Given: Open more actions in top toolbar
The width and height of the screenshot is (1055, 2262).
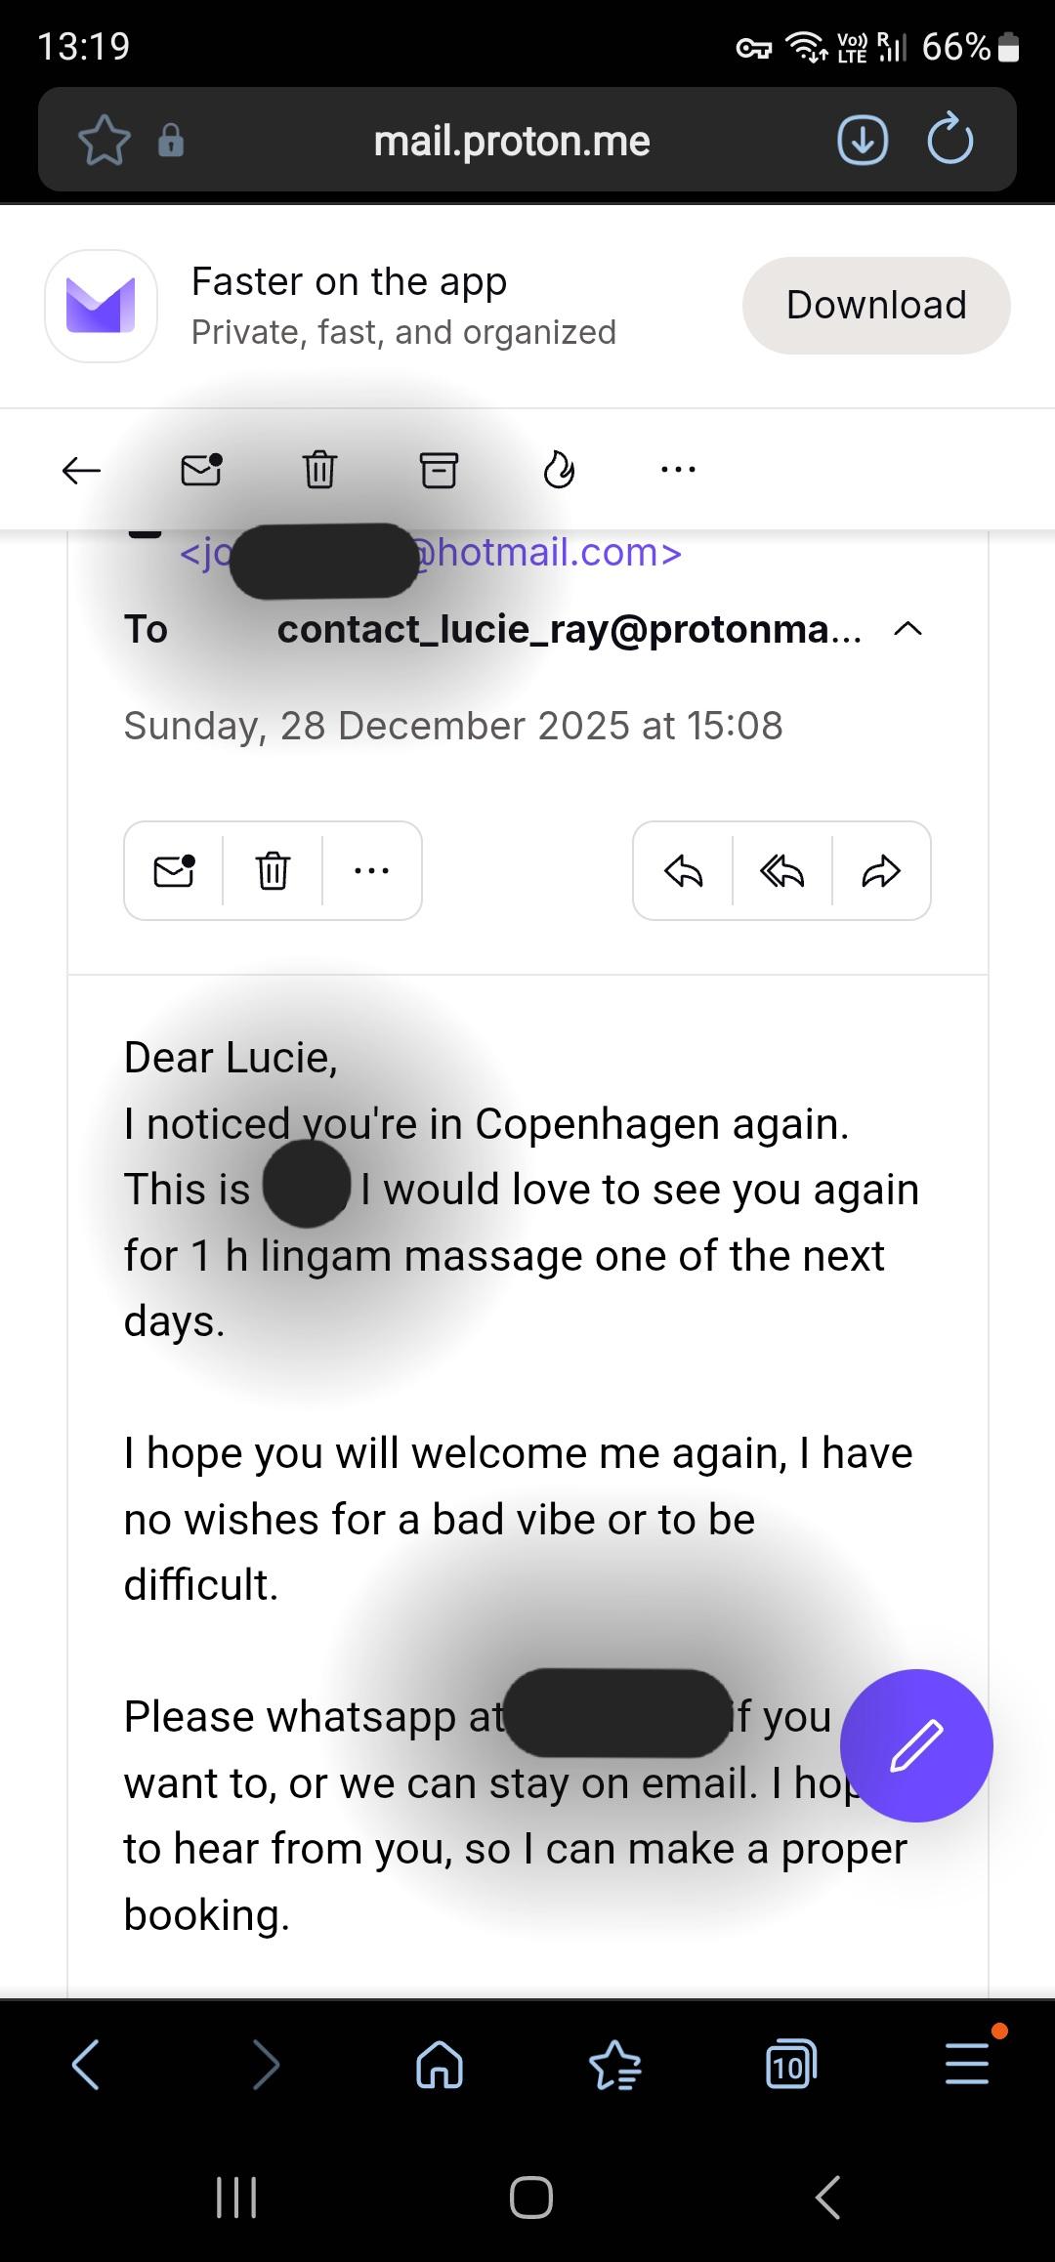Looking at the screenshot, I should coord(678,470).
